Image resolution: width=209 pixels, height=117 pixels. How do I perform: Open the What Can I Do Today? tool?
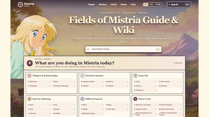(145, 105)
